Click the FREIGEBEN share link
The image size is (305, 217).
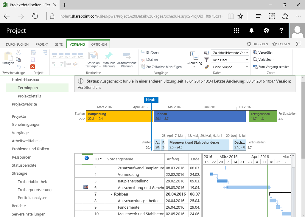pos(257,44)
